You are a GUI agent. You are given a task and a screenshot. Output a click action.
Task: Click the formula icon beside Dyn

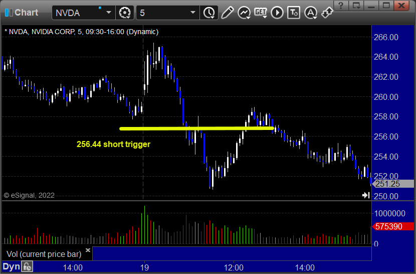(28, 266)
